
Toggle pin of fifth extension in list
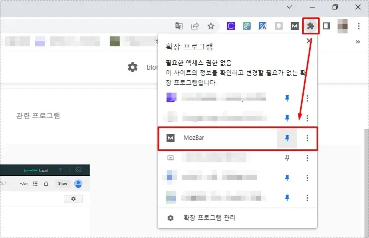click(x=287, y=178)
